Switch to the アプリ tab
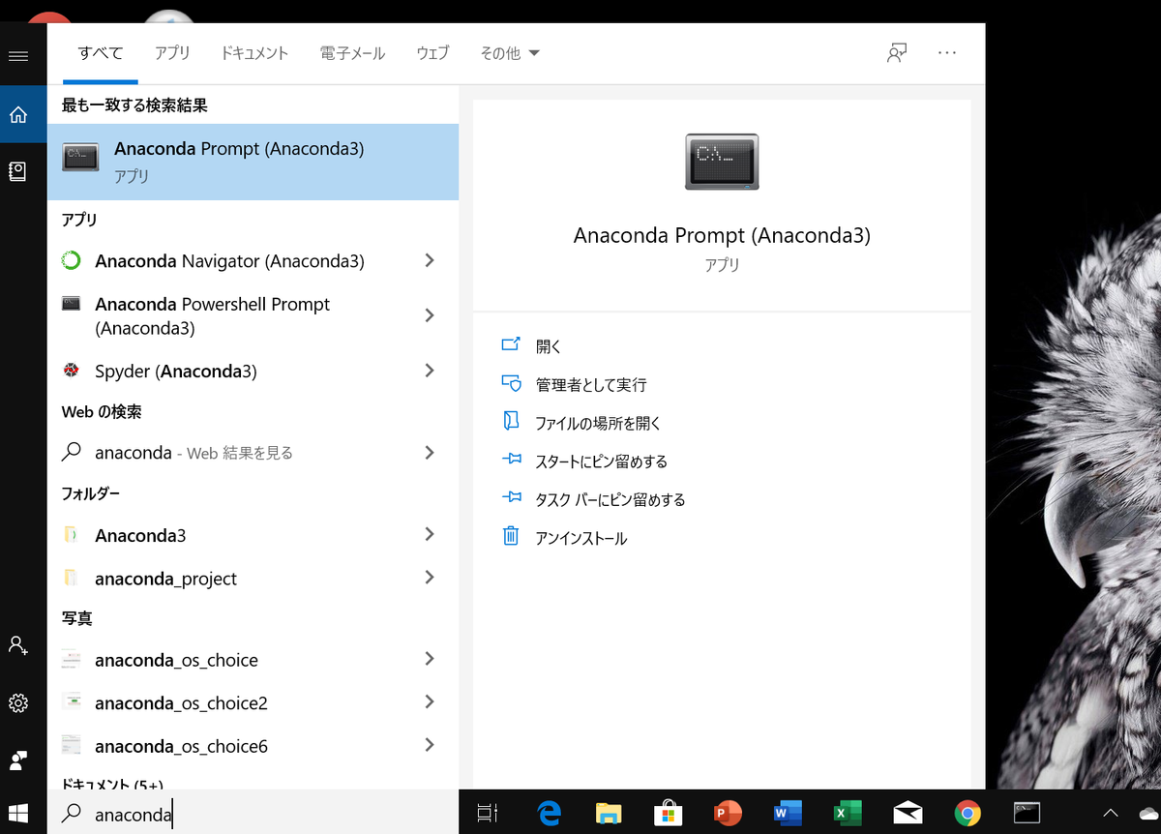The height and width of the screenshot is (834, 1161). [x=172, y=54]
